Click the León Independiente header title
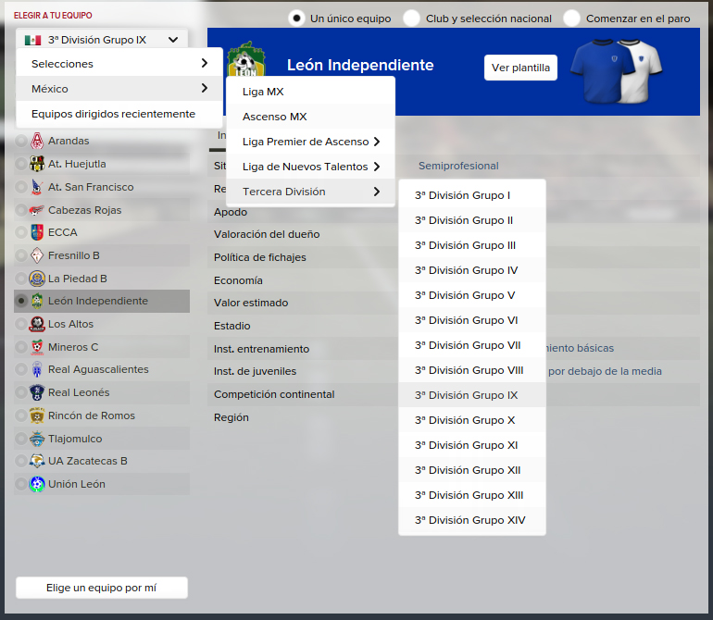Viewport: 713px width, 620px height. [x=360, y=65]
